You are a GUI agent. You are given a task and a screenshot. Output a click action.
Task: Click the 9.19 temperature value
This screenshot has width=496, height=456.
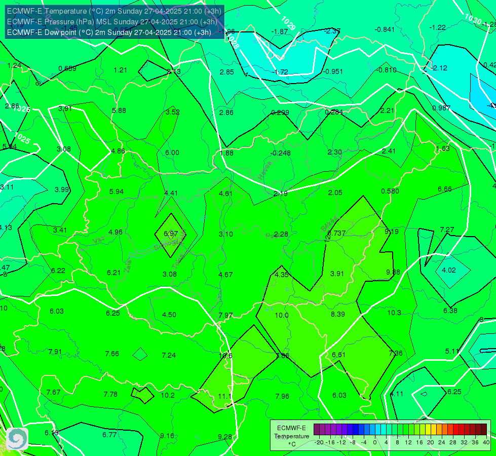[x=392, y=232]
